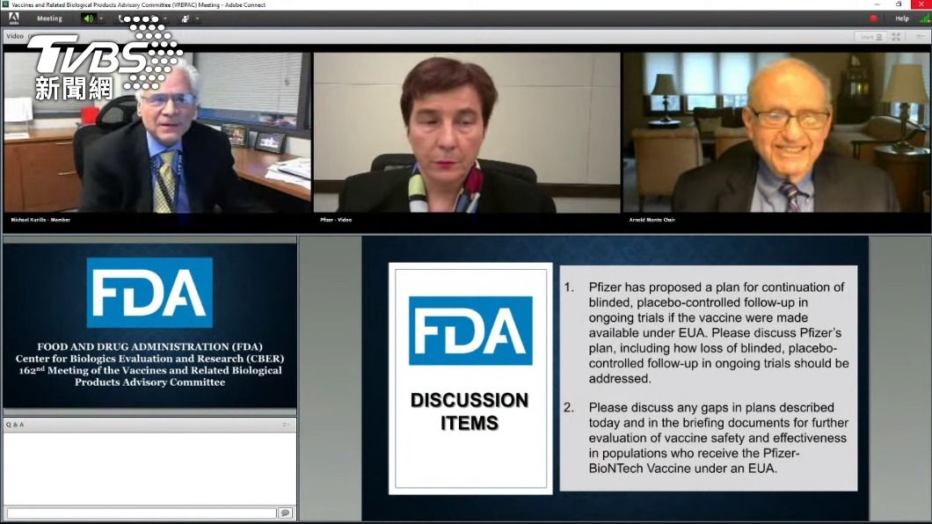The image size is (932, 524).
Task: Send the question with speech bubble button
Action: pyautogui.click(x=285, y=513)
